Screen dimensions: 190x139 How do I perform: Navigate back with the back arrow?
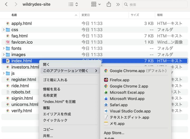pyautogui.click(x=6, y=4)
